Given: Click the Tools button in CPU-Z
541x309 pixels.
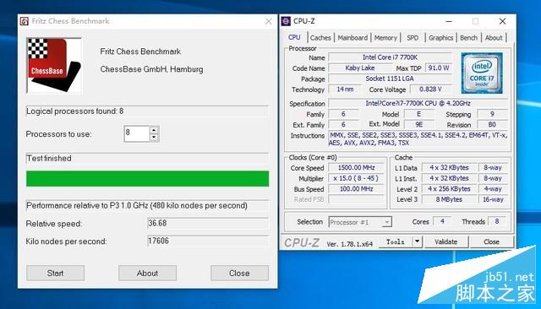Looking at the screenshot, I should (396, 241).
